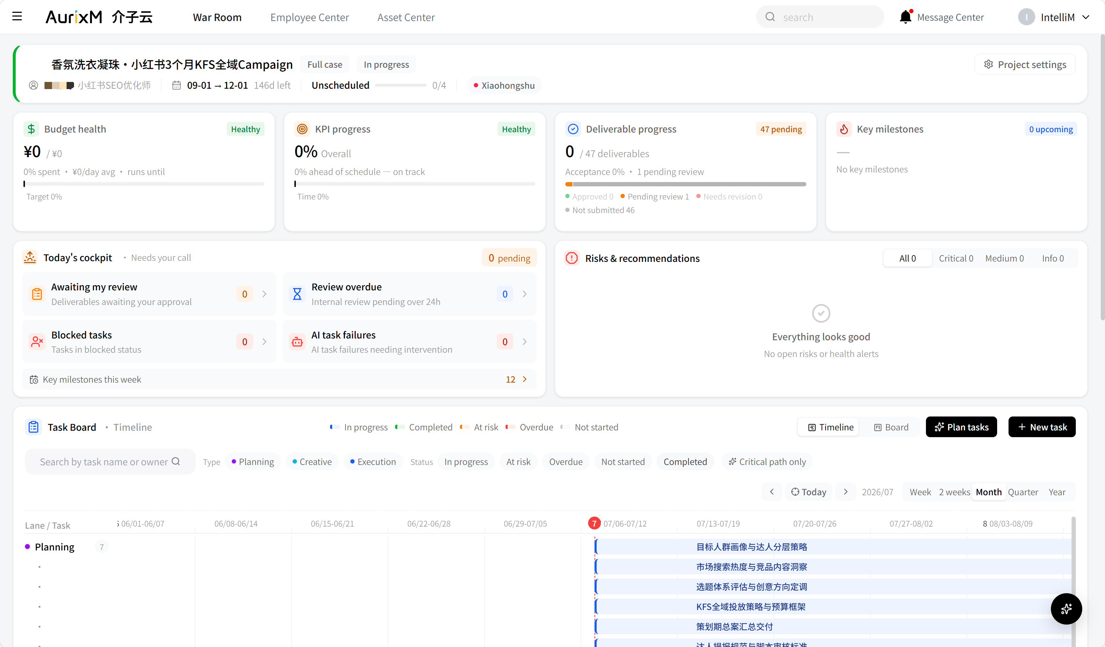The height and width of the screenshot is (647, 1105).
Task: Select the Quarter timeline scale
Action: coord(1022,492)
